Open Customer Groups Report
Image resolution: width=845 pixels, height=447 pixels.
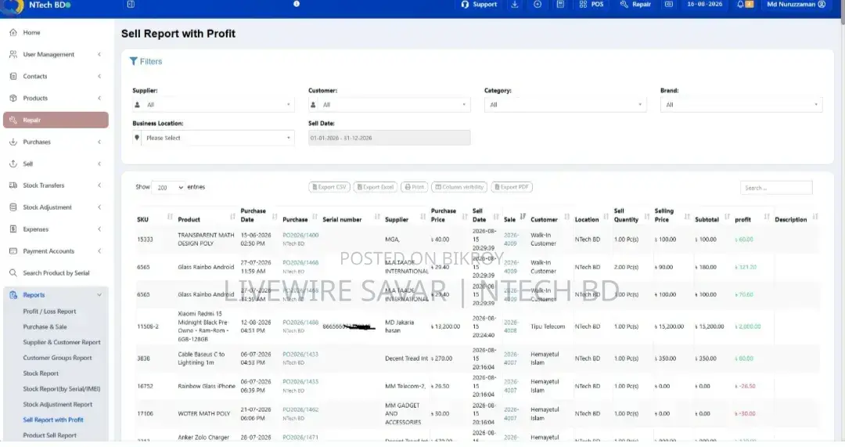point(57,358)
